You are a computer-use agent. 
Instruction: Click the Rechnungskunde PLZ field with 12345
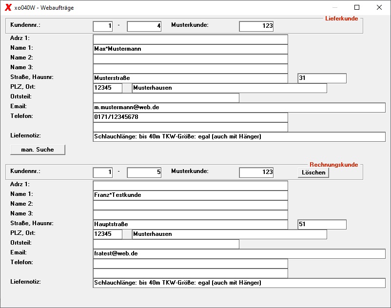click(107, 234)
